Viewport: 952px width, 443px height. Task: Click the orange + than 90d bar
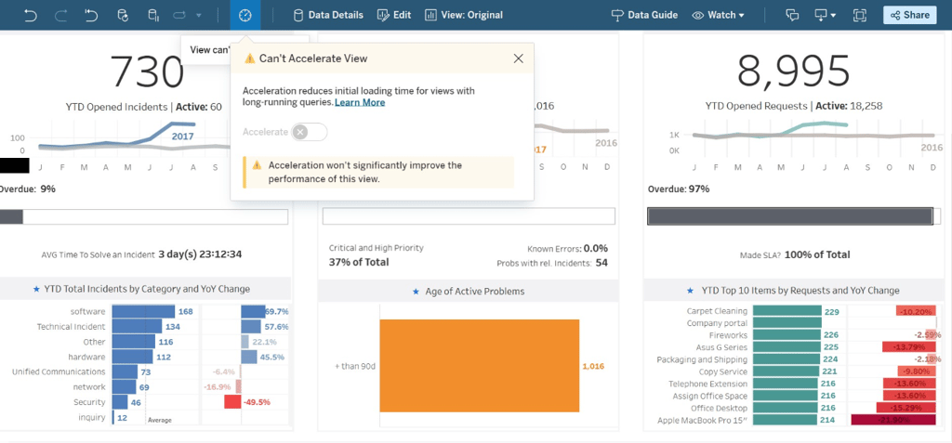coord(480,366)
